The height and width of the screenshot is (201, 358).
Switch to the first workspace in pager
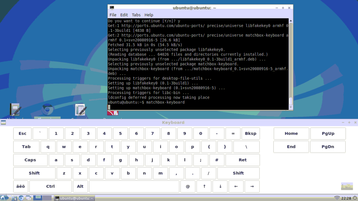click(38, 198)
